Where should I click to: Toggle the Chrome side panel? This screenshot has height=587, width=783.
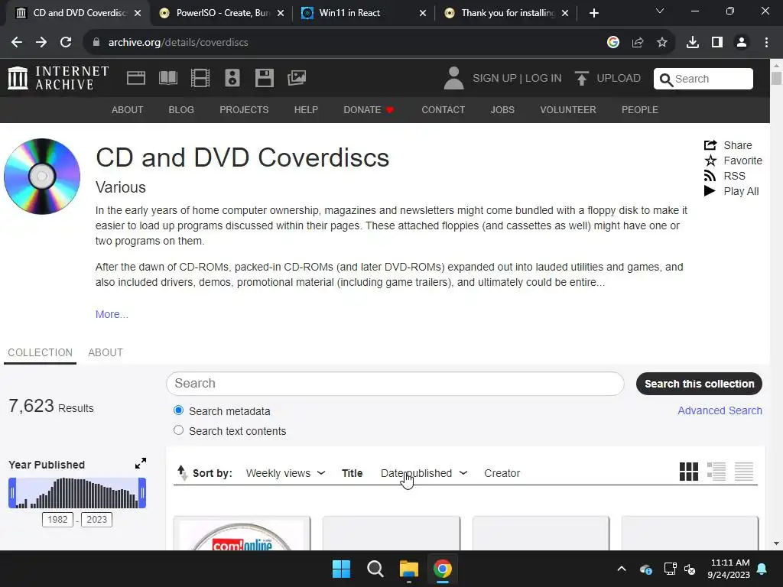click(x=717, y=43)
